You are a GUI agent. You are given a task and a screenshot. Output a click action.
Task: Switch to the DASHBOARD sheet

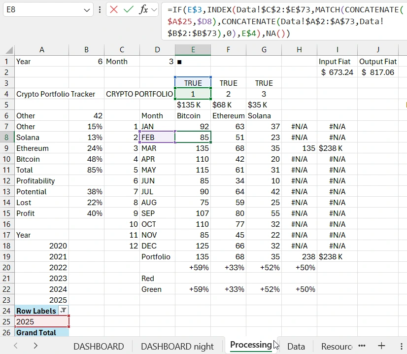(98, 346)
